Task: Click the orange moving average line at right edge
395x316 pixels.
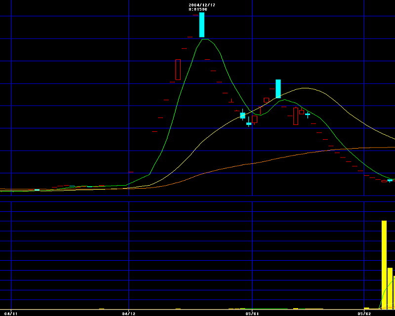Action: coord(393,147)
